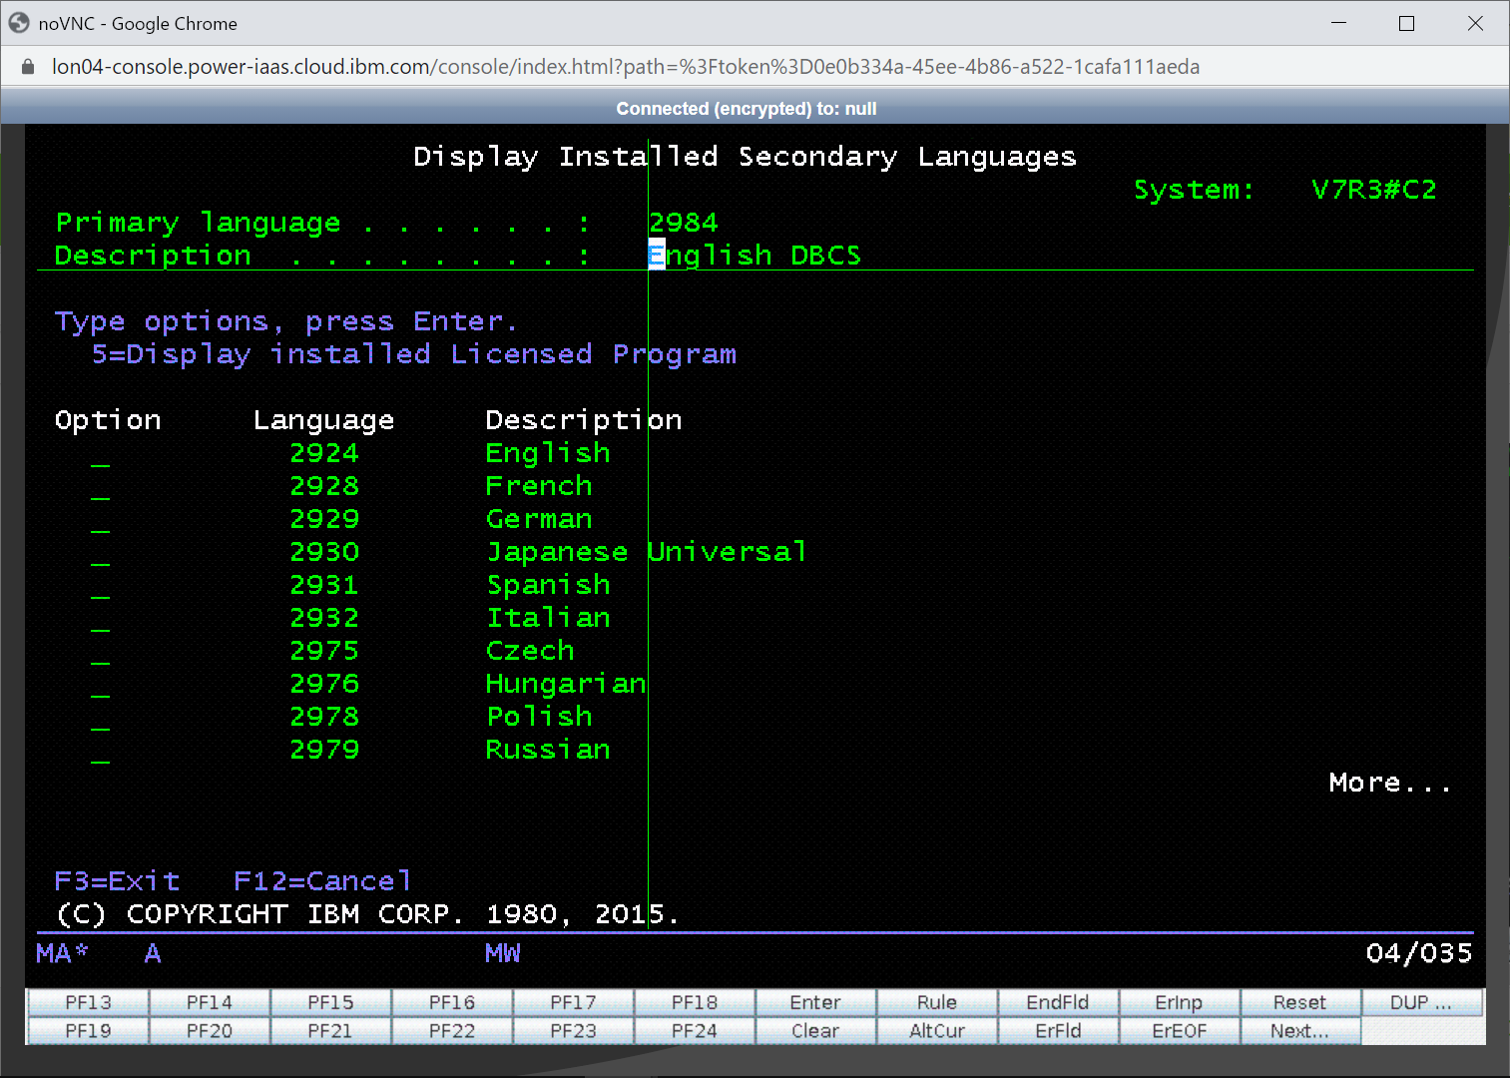Viewport: 1510px width, 1078px height.
Task: Click the PF14 key button
Action: tap(210, 1002)
